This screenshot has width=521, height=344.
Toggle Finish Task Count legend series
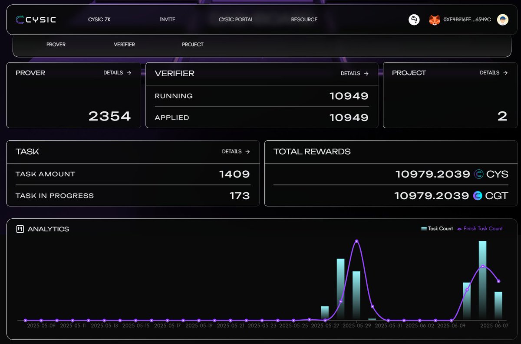(480, 228)
